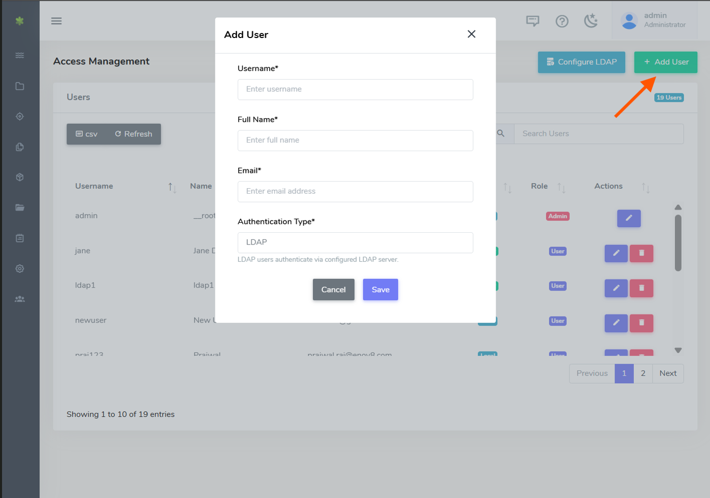Click the hamburger menu icon

(x=56, y=21)
